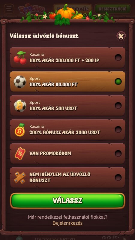Select radio for Sport 500 USDT bonus
Viewport: 135px width, 240px height.
coord(118,106)
